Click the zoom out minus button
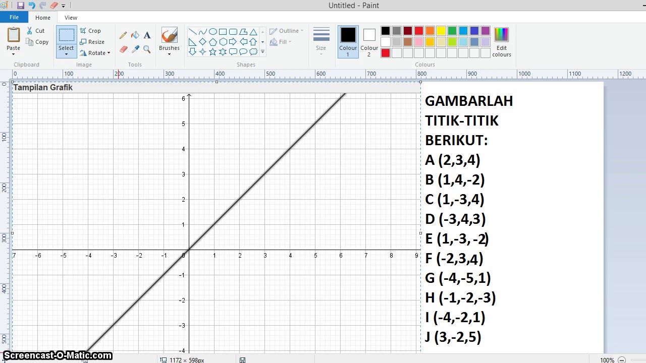This screenshot has height=363, width=646. tap(622, 360)
